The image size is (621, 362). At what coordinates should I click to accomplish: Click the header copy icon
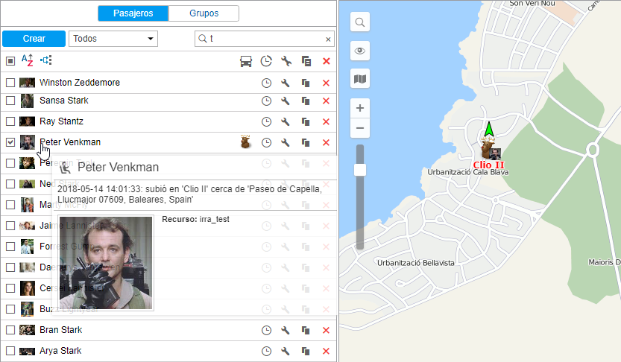coord(306,61)
